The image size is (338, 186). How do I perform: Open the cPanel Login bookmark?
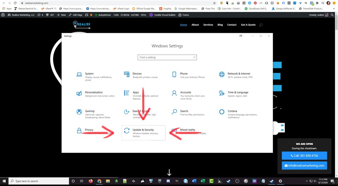coord(121,9)
